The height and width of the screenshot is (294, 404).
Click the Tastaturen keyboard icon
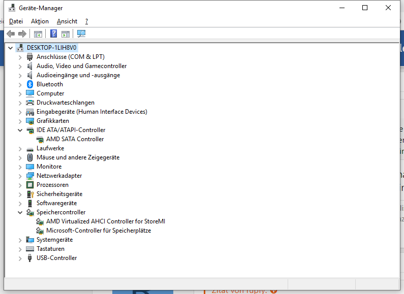pyautogui.click(x=30, y=249)
